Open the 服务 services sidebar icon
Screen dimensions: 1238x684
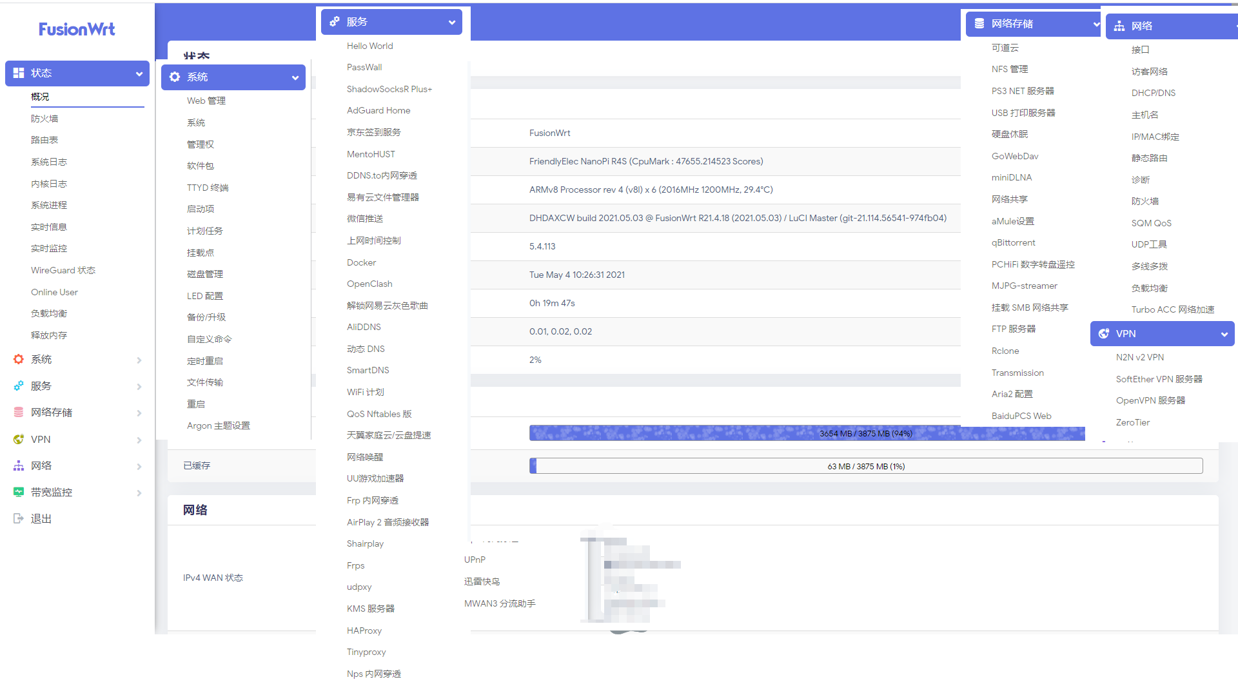[18, 386]
